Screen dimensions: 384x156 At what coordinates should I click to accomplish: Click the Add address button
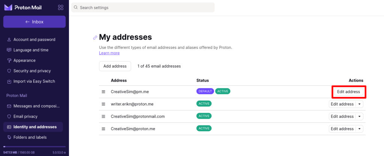point(115,66)
